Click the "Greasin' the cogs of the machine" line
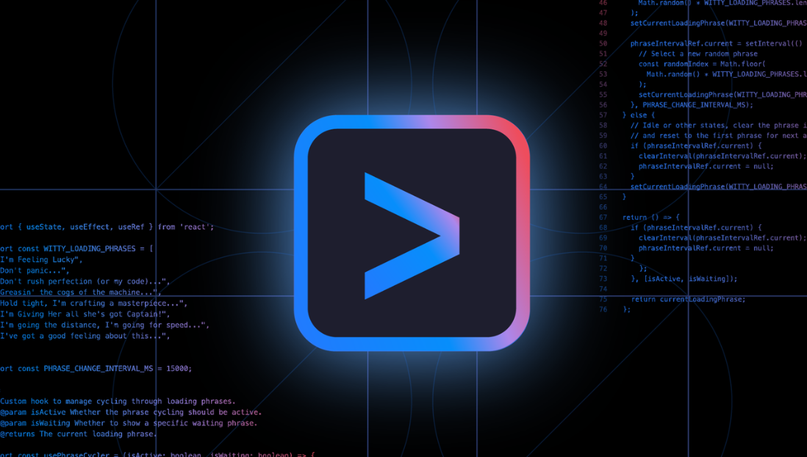807x457 pixels. click(80, 292)
